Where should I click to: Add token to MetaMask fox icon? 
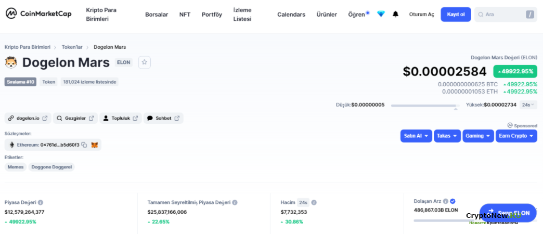click(x=95, y=145)
